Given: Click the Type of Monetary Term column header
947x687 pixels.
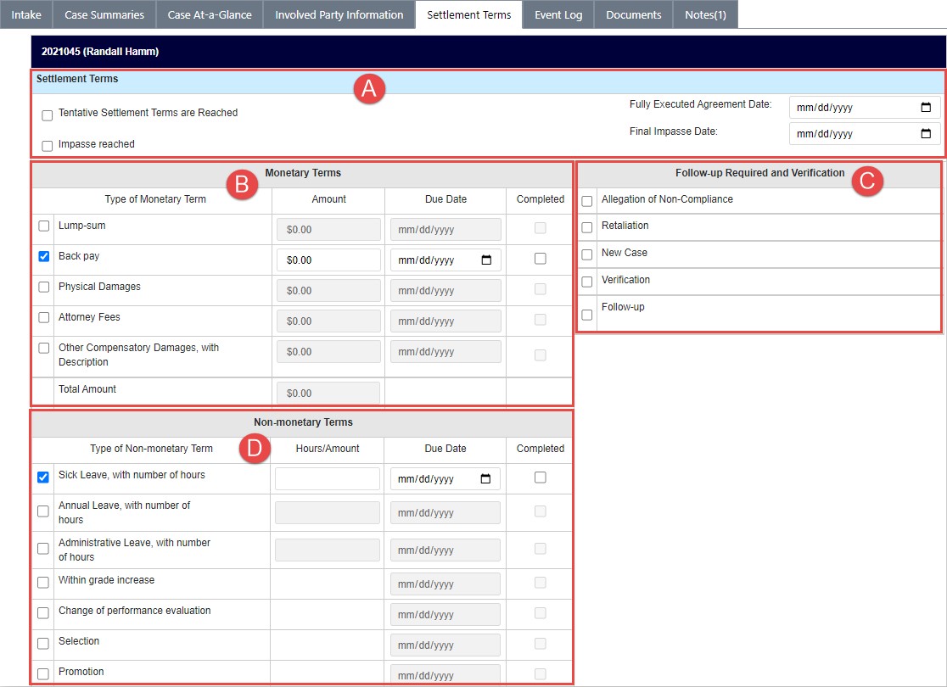Looking at the screenshot, I should (155, 199).
